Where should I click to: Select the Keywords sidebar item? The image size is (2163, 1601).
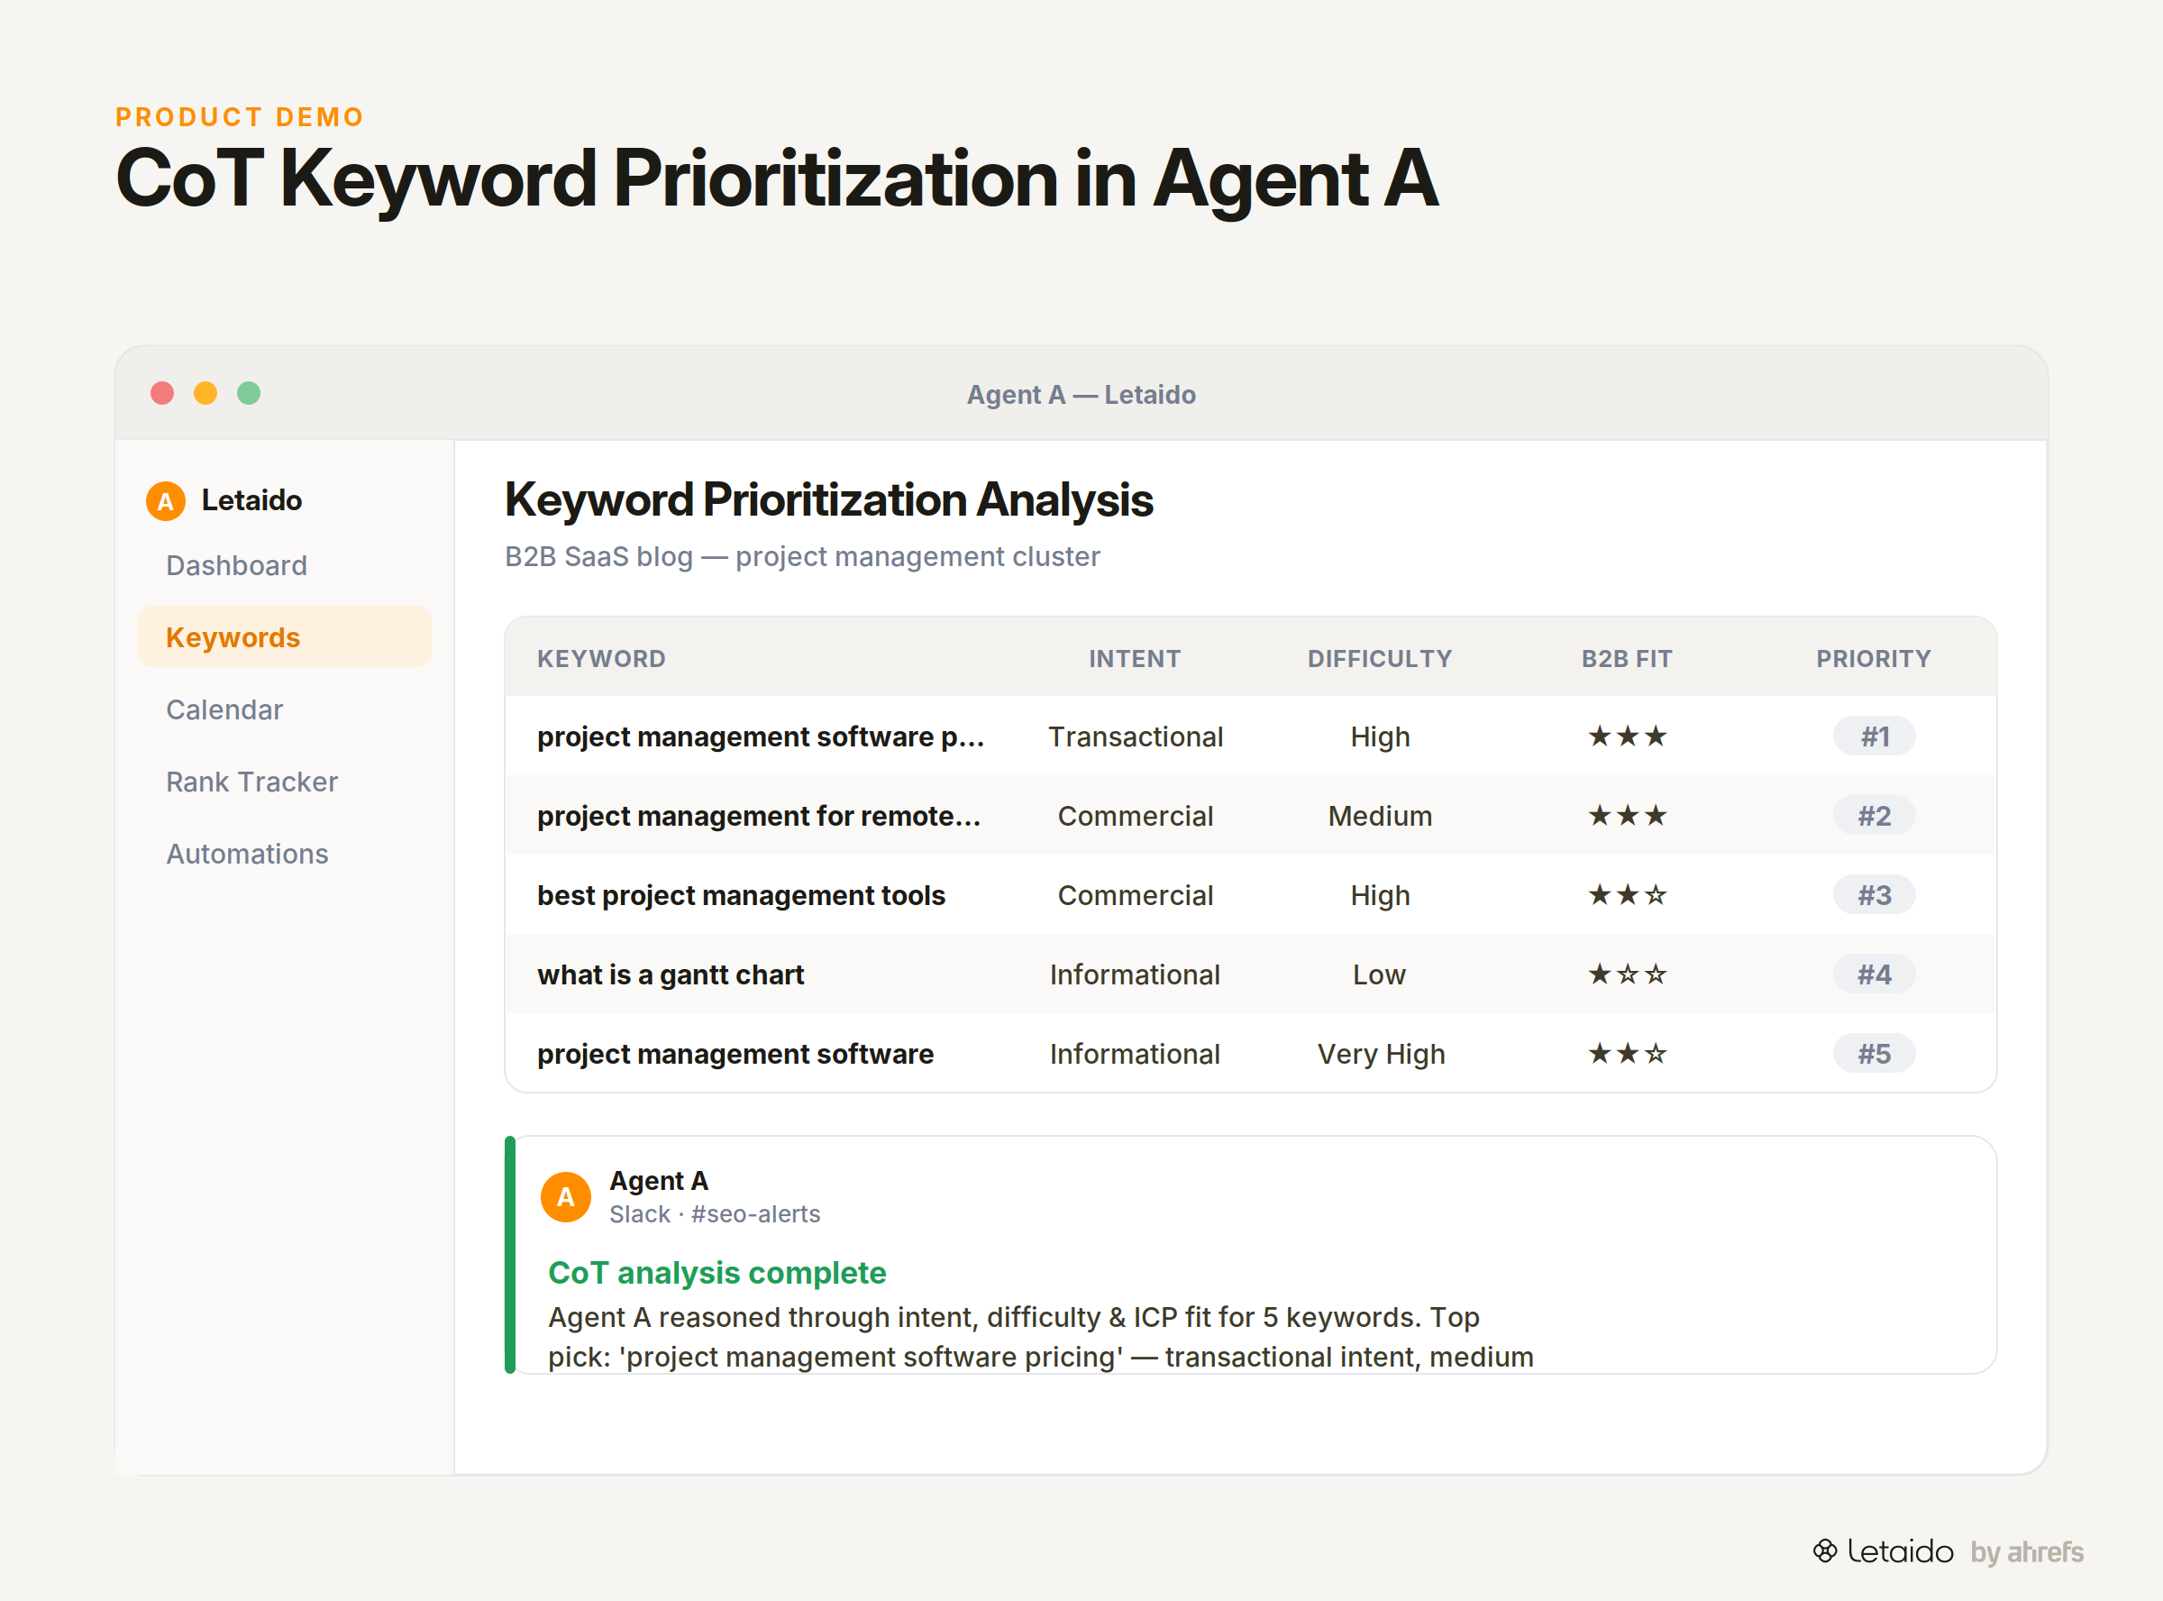(x=285, y=636)
